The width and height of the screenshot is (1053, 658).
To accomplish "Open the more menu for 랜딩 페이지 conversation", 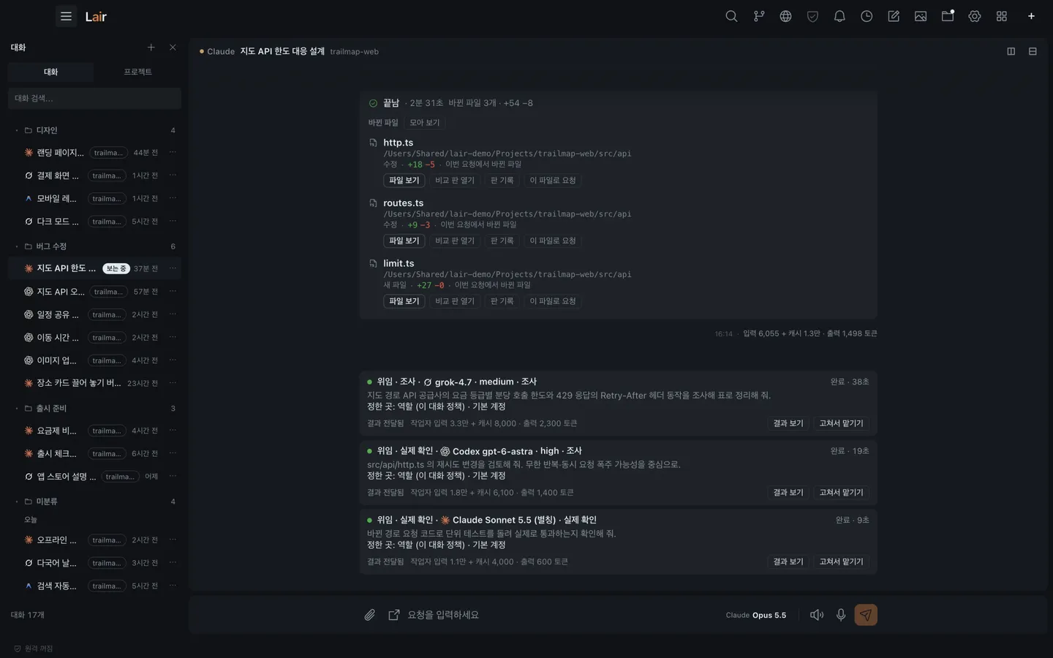I will tap(173, 152).
